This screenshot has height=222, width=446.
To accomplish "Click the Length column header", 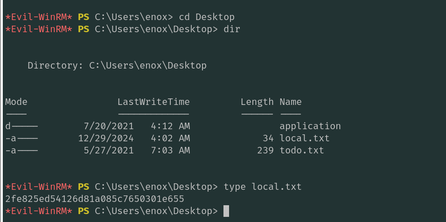I will [x=257, y=102].
